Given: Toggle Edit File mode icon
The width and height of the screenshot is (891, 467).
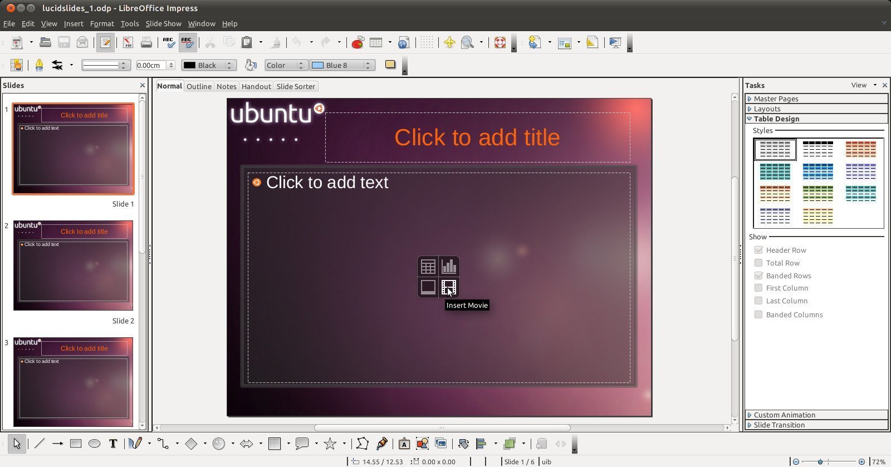Looking at the screenshot, I should point(105,42).
